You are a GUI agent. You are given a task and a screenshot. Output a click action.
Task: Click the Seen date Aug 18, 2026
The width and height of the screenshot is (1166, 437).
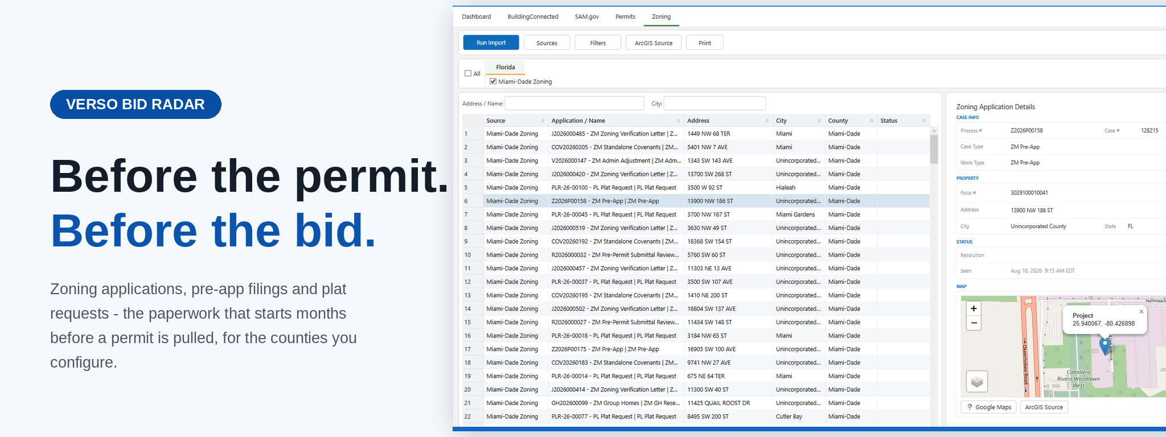pos(1042,271)
